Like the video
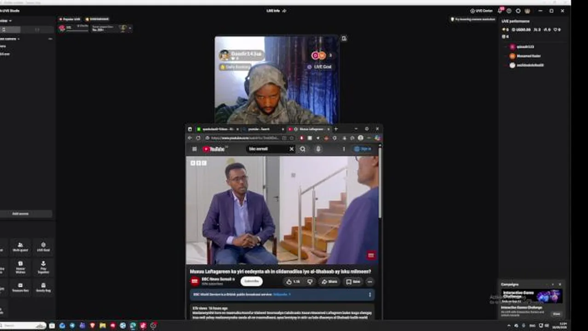588x331 pixels. pos(293,282)
